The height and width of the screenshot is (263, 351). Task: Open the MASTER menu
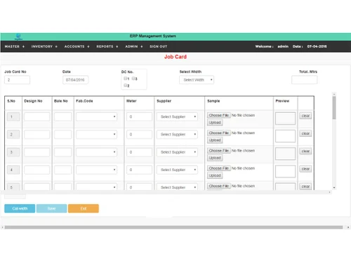pos(15,46)
